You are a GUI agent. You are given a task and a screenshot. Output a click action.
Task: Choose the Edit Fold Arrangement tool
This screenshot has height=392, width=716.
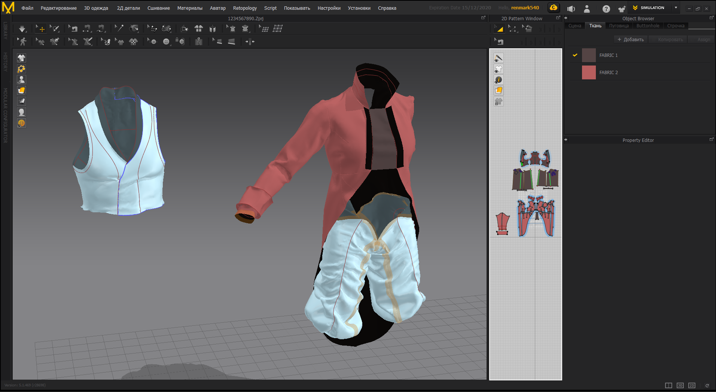tap(152, 29)
